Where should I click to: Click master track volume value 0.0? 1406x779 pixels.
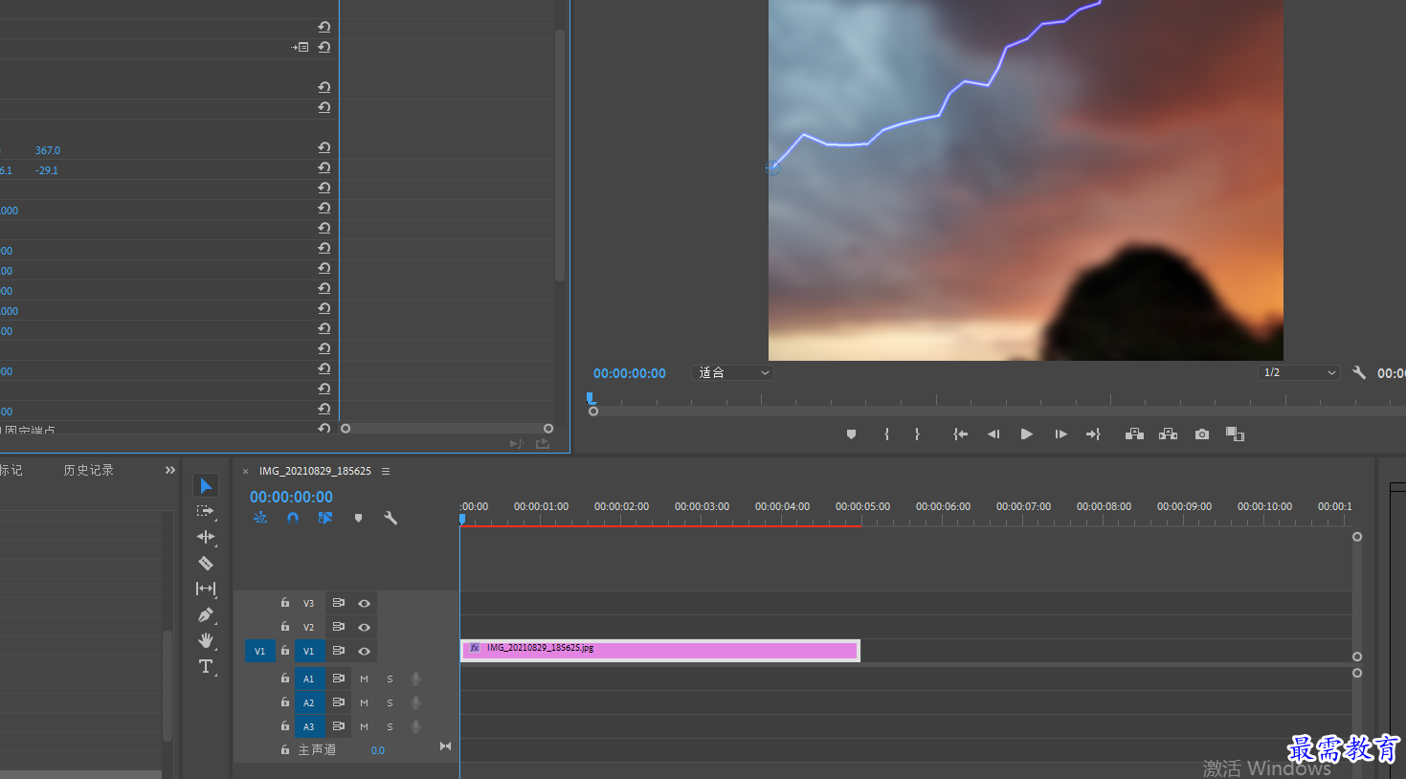[x=378, y=750]
